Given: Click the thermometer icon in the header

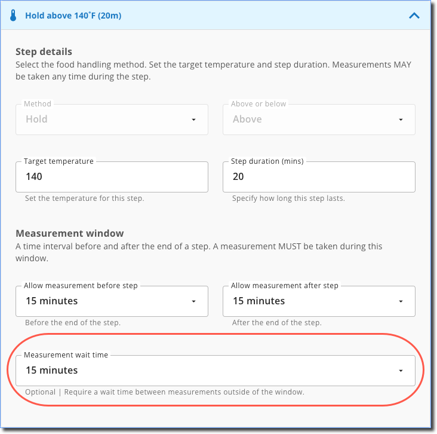Looking at the screenshot, I should [x=14, y=16].
